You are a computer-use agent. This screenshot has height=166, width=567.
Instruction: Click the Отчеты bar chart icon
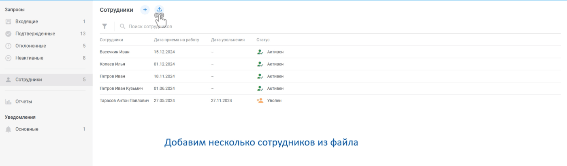[8, 102]
